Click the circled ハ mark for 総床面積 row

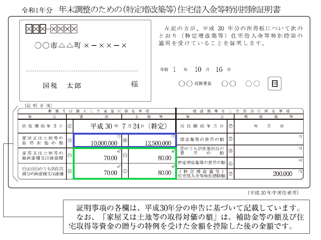(70, 156)
